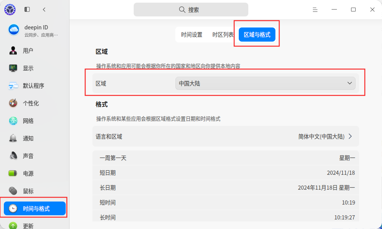The width and height of the screenshot is (382, 229).
Task: Open the 通知 settings page
Action: coord(35,138)
